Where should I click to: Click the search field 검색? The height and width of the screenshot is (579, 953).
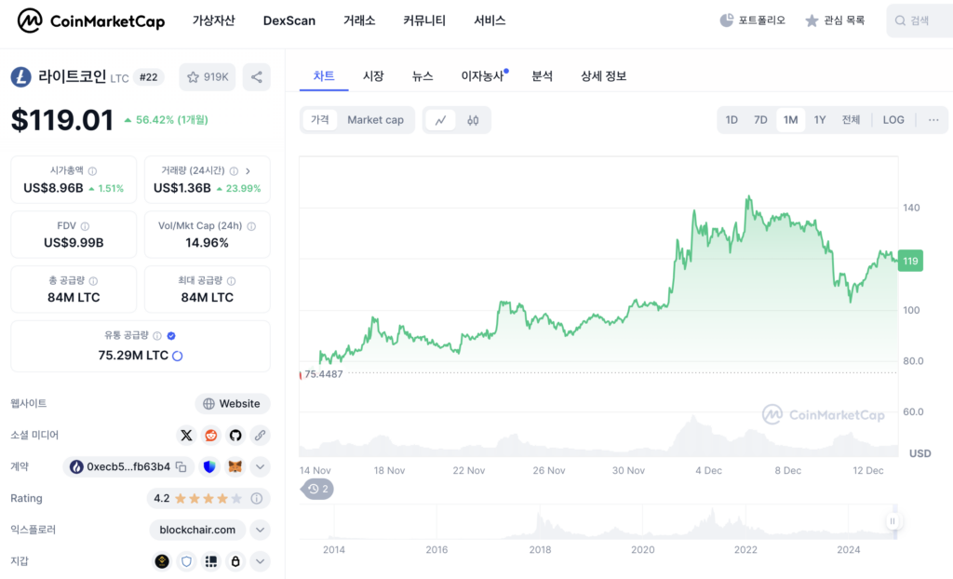919,20
